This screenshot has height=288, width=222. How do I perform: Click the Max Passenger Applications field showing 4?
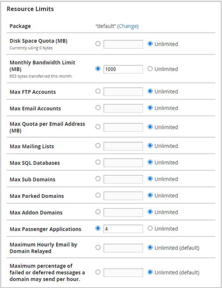coord(123,229)
